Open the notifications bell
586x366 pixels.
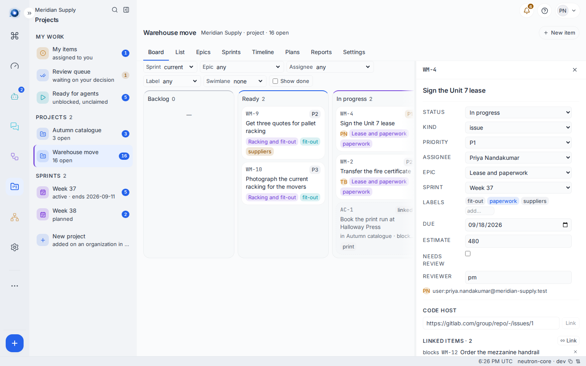527,11
